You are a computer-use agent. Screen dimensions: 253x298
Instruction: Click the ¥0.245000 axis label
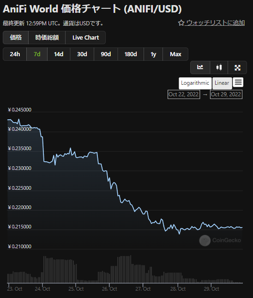tap(19, 110)
